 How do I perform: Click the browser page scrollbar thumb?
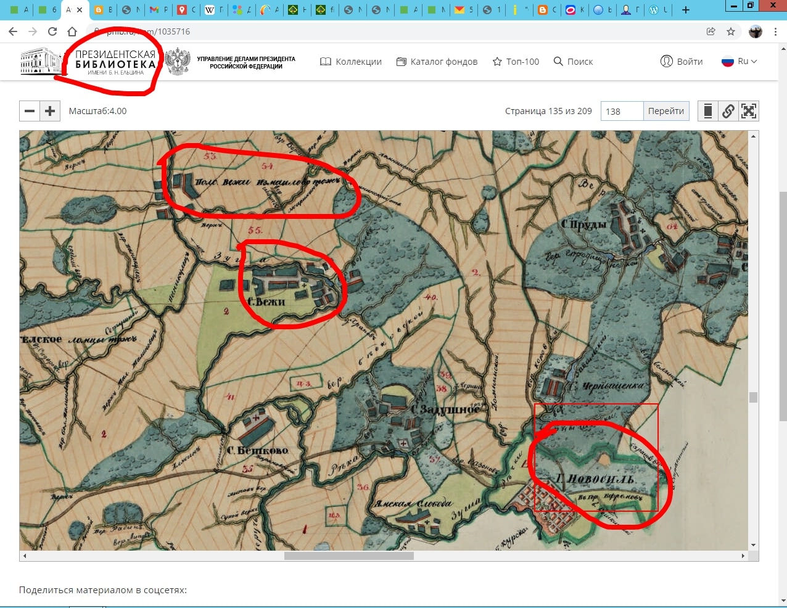click(x=783, y=306)
